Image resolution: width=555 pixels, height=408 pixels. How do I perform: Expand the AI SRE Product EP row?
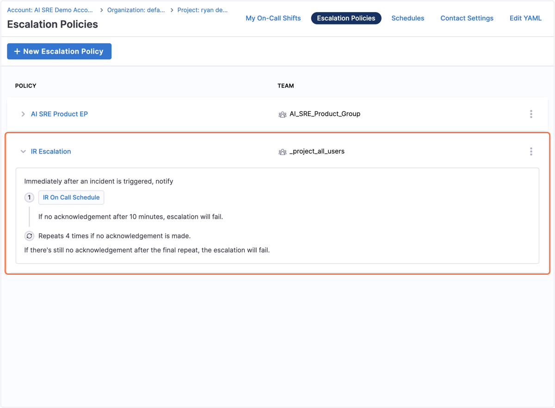[23, 114]
